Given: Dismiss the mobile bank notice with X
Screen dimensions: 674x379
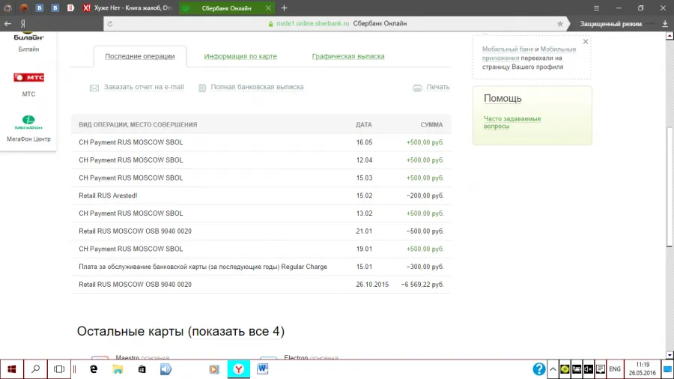Looking at the screenshot, I should coord(586,42).
